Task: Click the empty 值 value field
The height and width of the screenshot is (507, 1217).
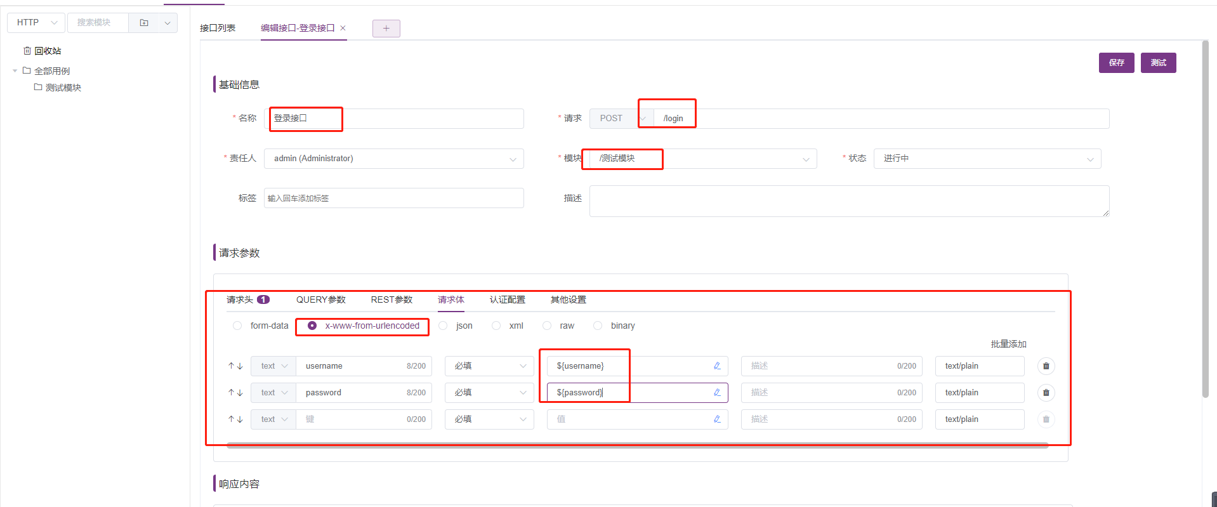Action: pyautogui.click(x=637, y=419)
